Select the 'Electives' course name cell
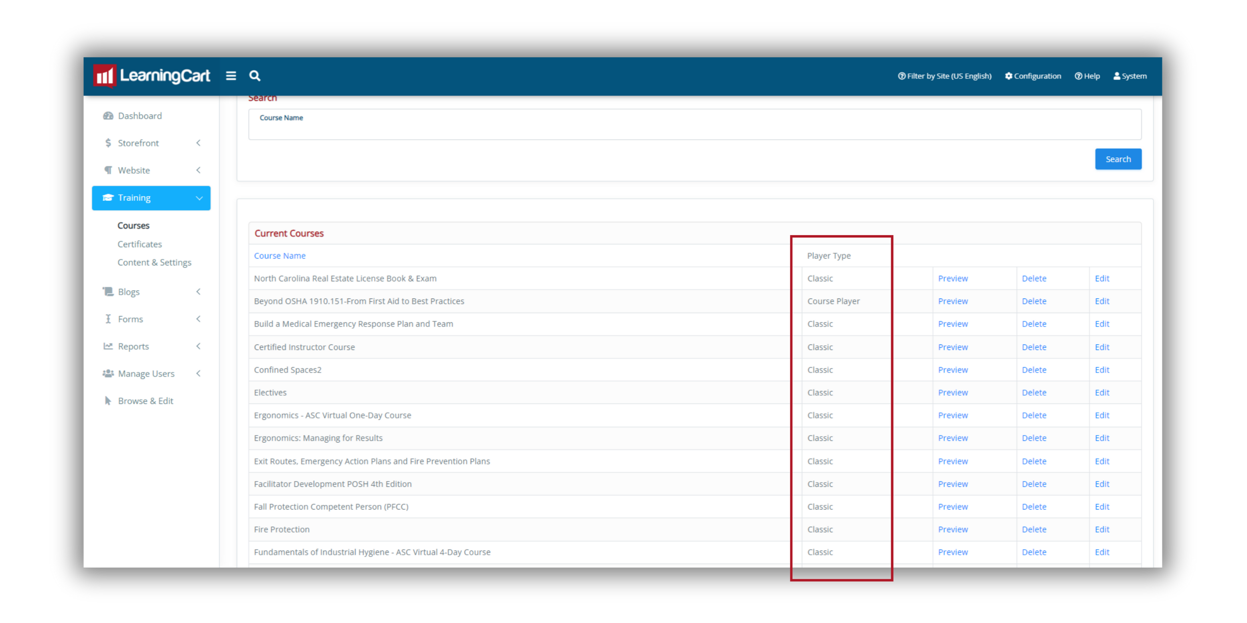Image resolution: width=1247 pixels, height=623 pixels. click(270, 393)
